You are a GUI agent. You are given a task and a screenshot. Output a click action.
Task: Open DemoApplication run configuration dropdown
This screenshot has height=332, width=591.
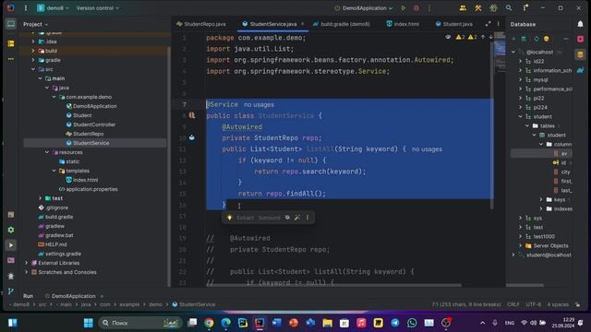[364, 8]
